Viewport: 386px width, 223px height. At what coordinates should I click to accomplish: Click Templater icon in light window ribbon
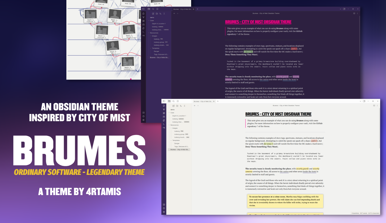(164, 128)
